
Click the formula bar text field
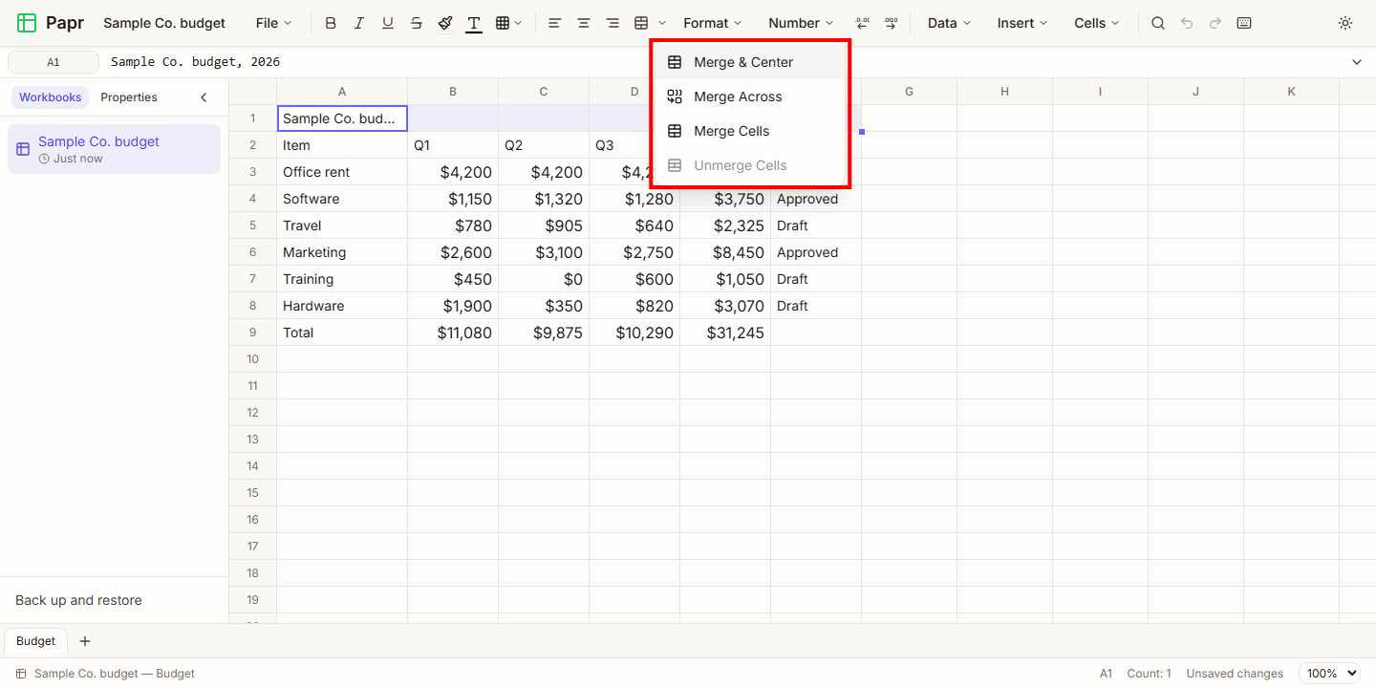click(721, 62)
